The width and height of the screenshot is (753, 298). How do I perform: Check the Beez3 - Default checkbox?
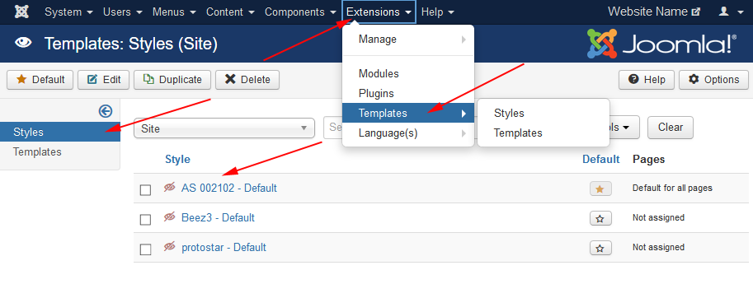[x=145, y=220]
